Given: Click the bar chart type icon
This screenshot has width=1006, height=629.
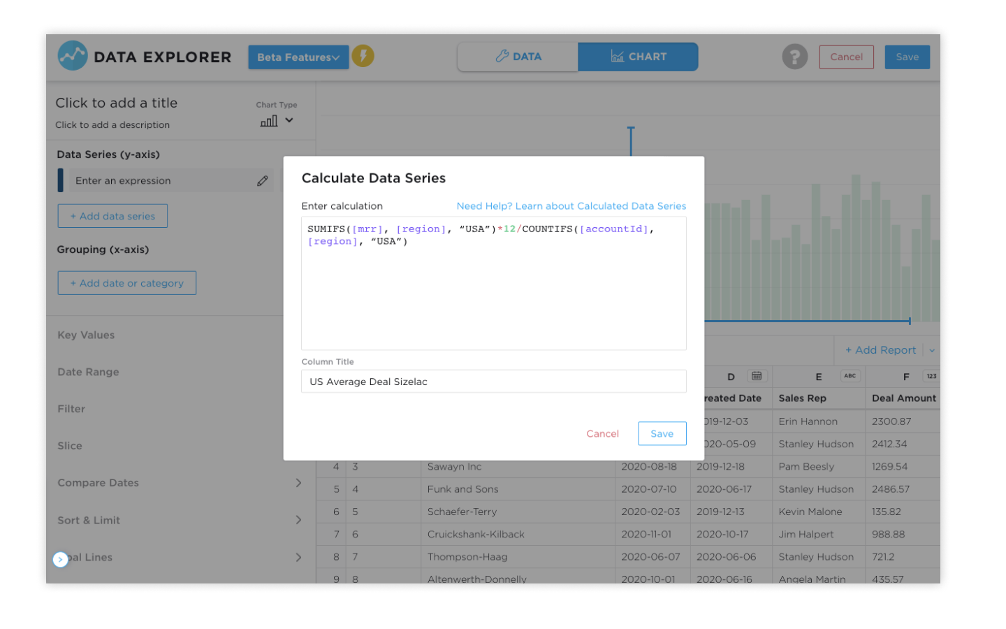Looking at the screenshot, I should pyautogui.click(x=269, y=121).
